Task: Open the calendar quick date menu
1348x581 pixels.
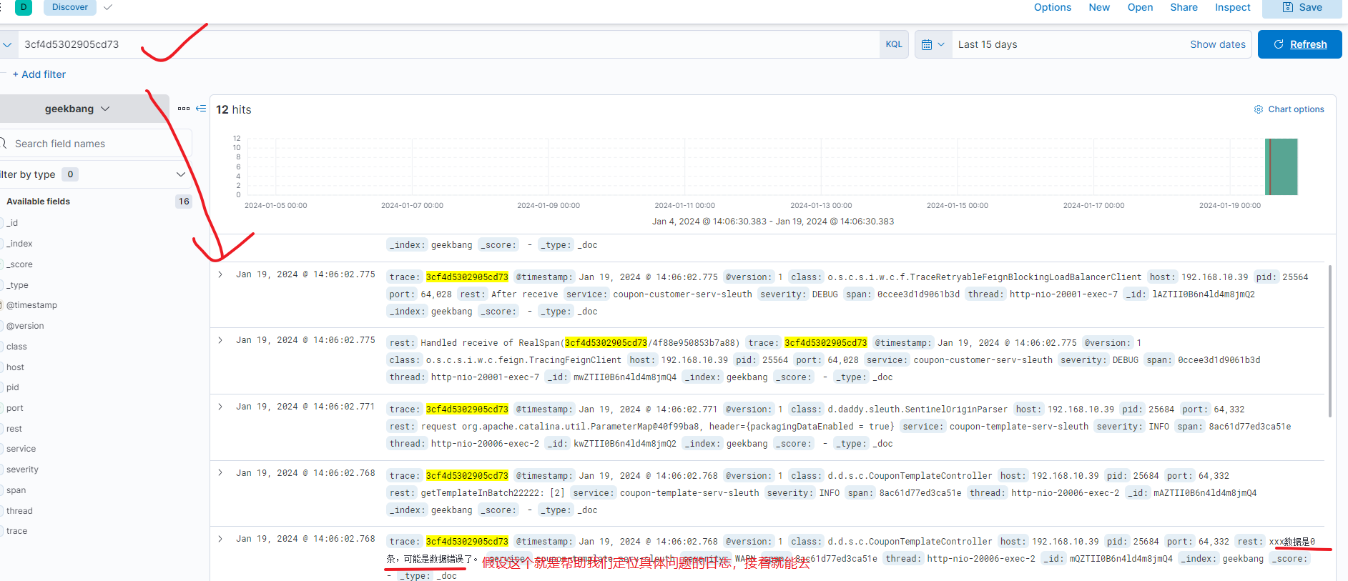Action: tap(933, 44)
